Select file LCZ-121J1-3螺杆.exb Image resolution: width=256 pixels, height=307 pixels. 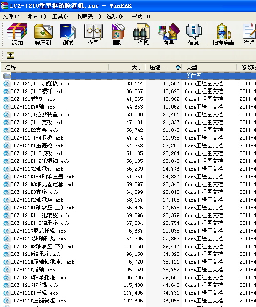pyautogui.click(x=37, y=91)
